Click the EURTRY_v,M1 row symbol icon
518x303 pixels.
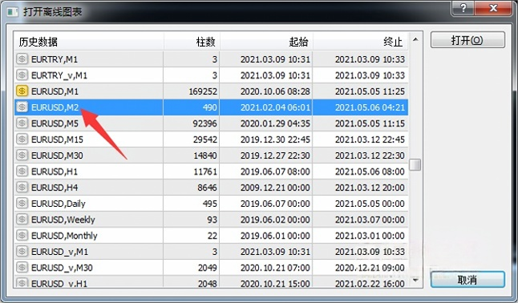coord(22,75)
